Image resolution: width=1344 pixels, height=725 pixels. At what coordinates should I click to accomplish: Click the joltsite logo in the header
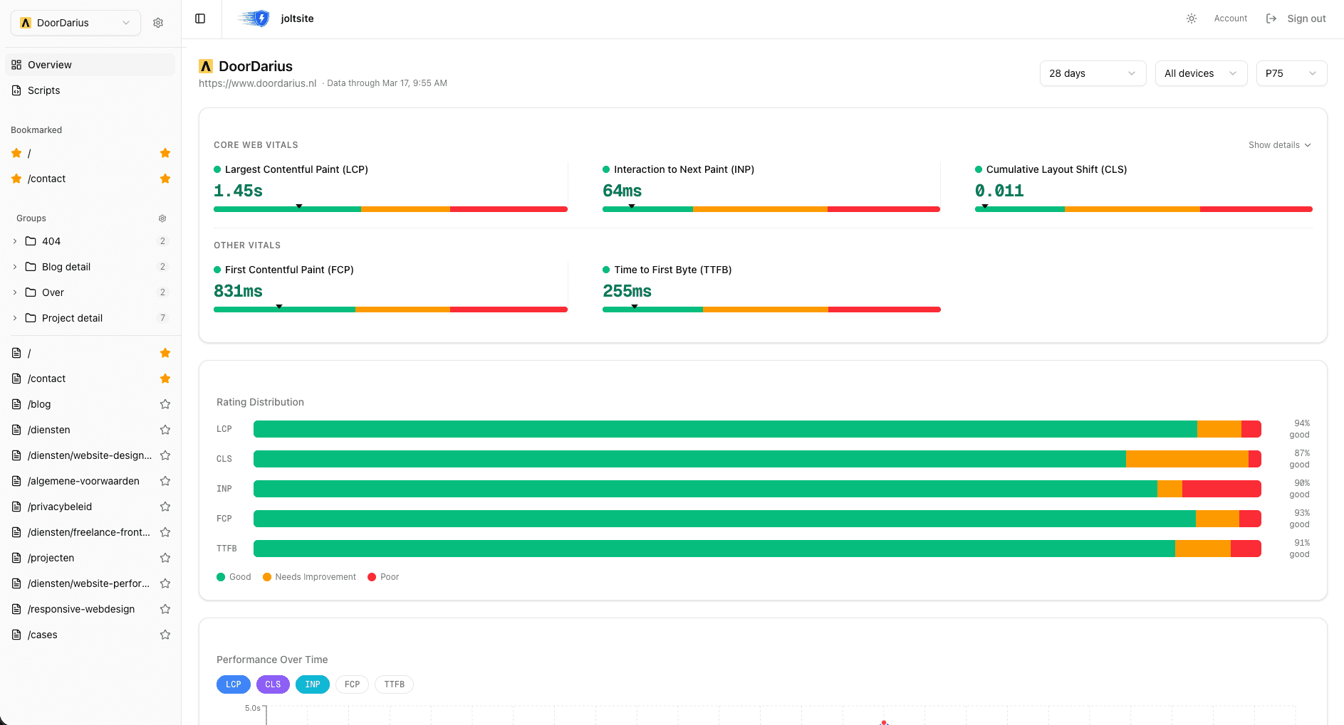pyautogui.click(x=254, y=18)
